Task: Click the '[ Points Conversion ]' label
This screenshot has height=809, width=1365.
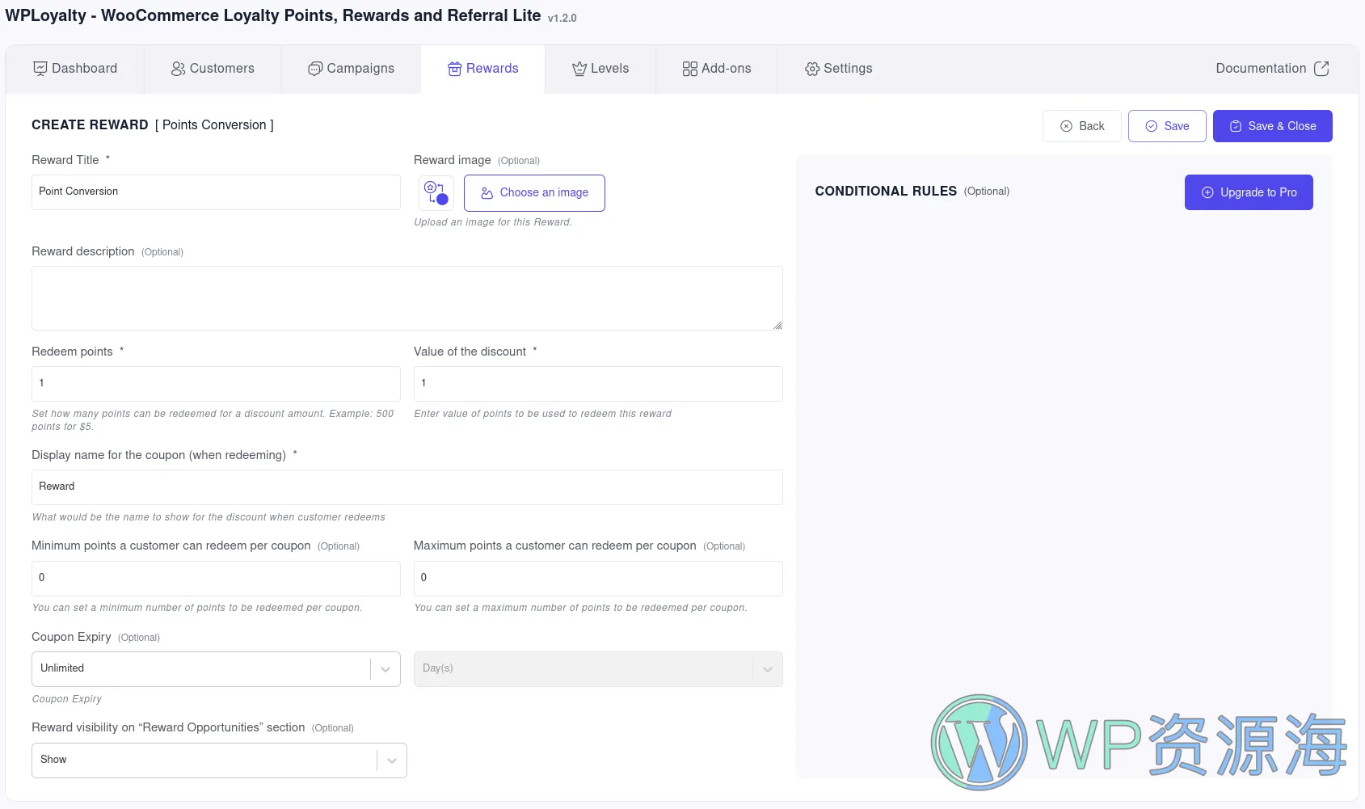Action: (x=214, y=125)
